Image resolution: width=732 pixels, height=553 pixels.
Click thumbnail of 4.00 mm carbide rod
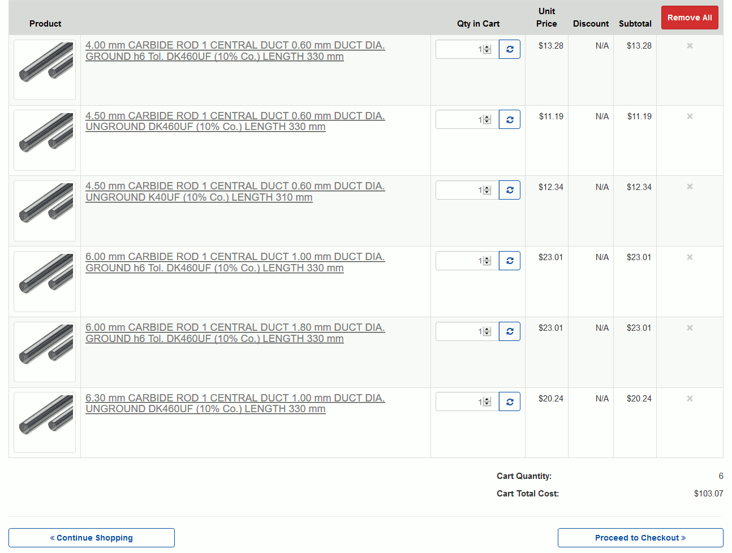(x=45, y=70)
